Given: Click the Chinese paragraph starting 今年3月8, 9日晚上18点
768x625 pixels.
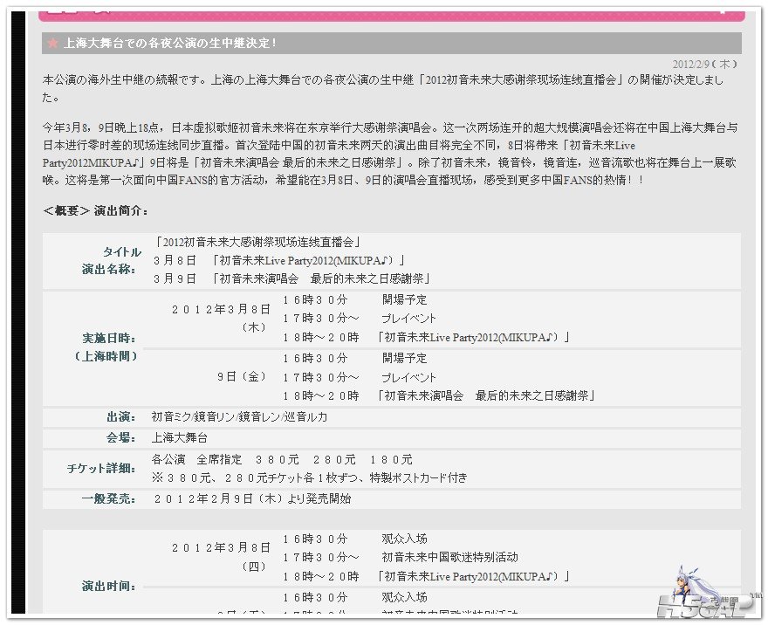Looking at the screenshot, I should (x=390, y=154).
